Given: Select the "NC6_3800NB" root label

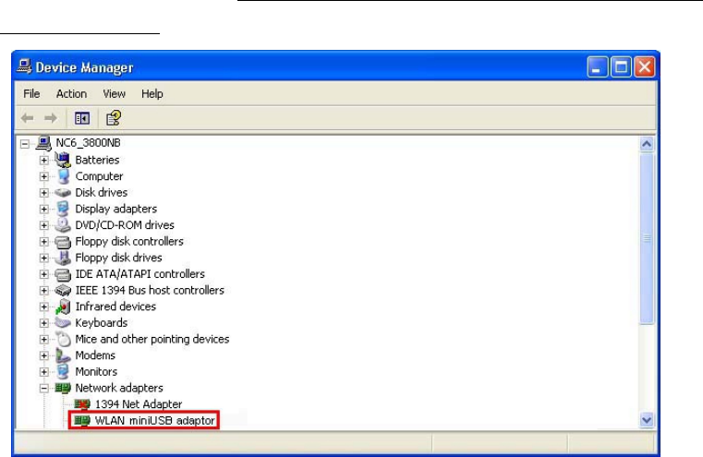Looking at the screenshot, I should [x=88, y=143].
